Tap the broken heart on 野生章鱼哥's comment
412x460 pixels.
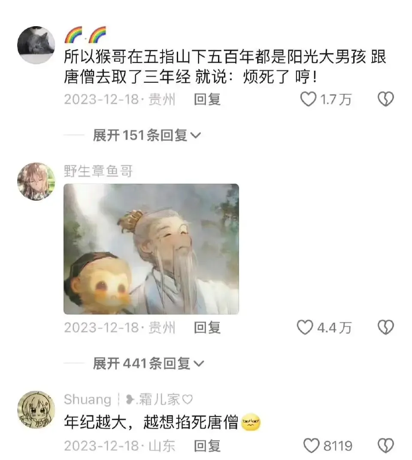385,327
